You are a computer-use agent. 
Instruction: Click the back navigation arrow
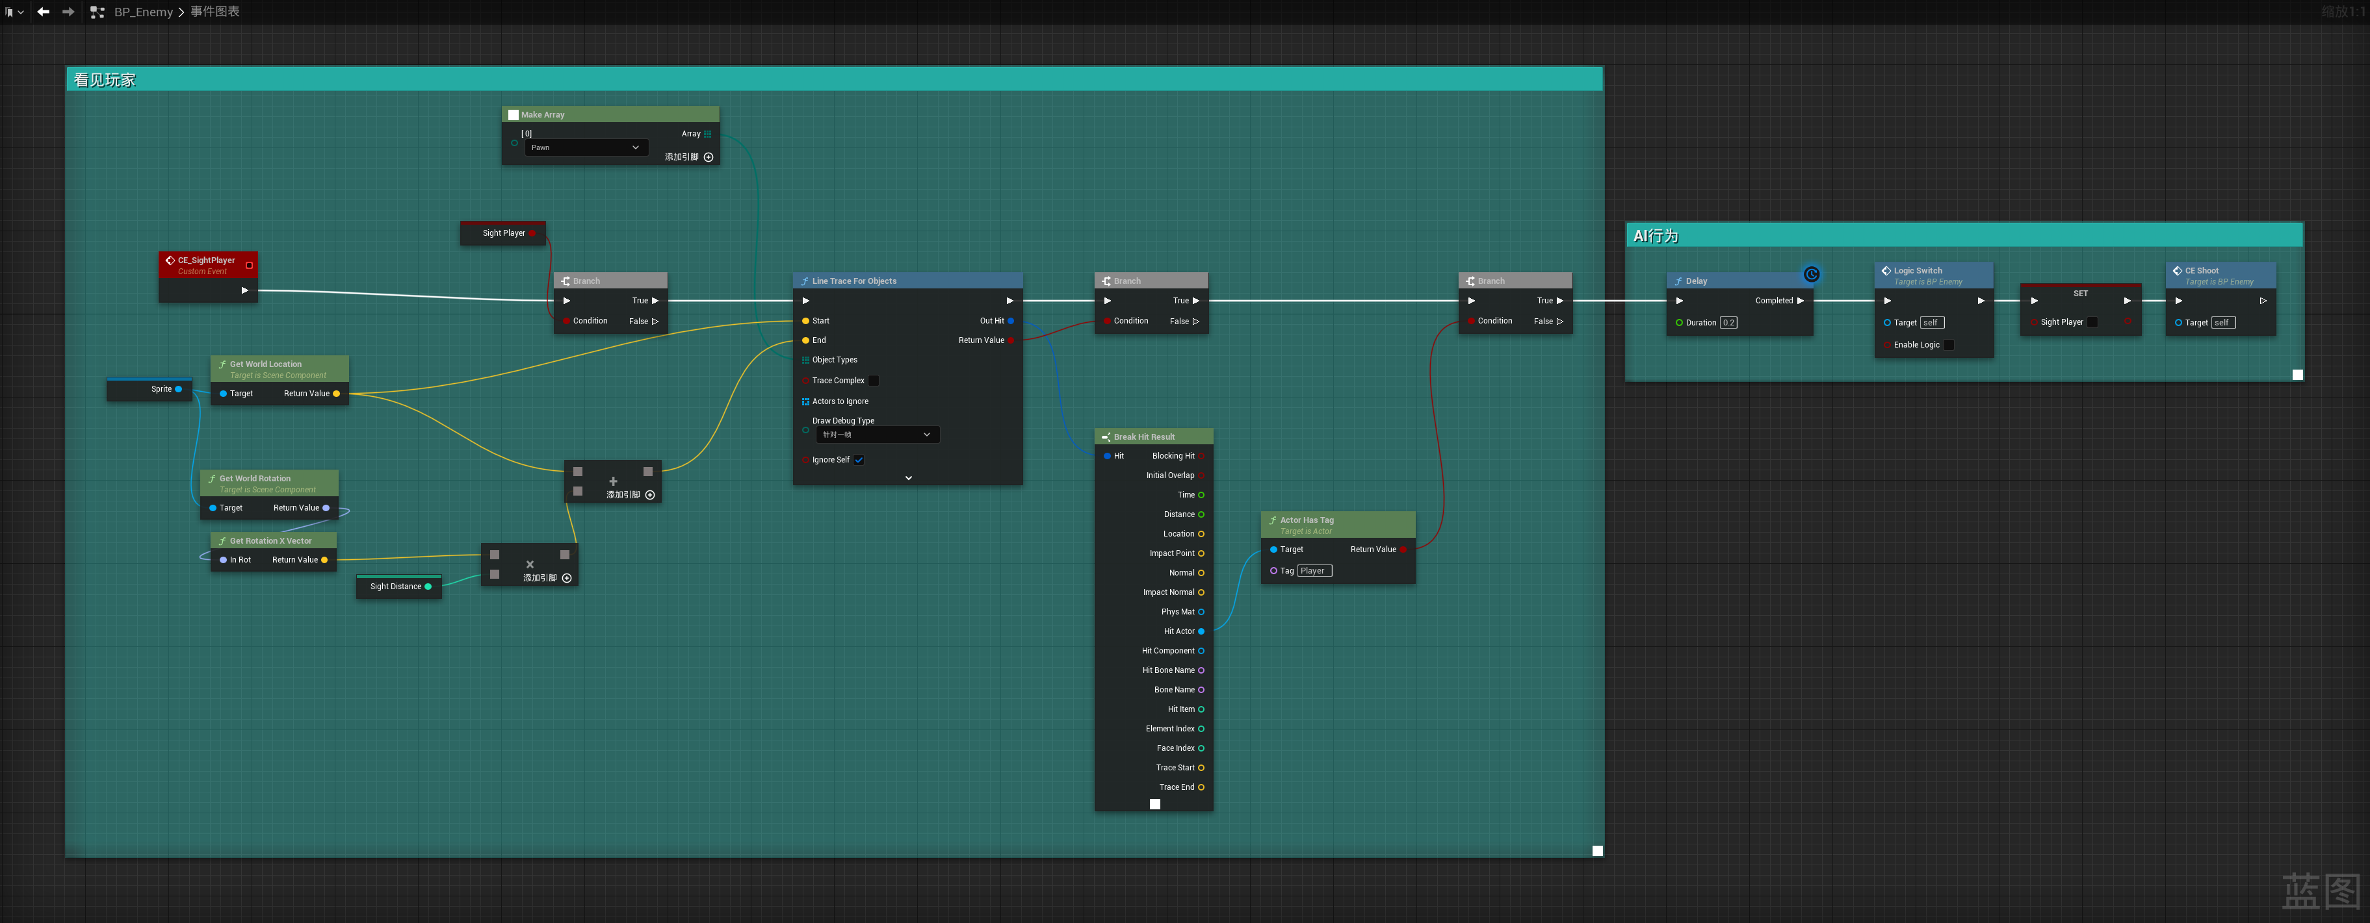(x=42, y=12)
